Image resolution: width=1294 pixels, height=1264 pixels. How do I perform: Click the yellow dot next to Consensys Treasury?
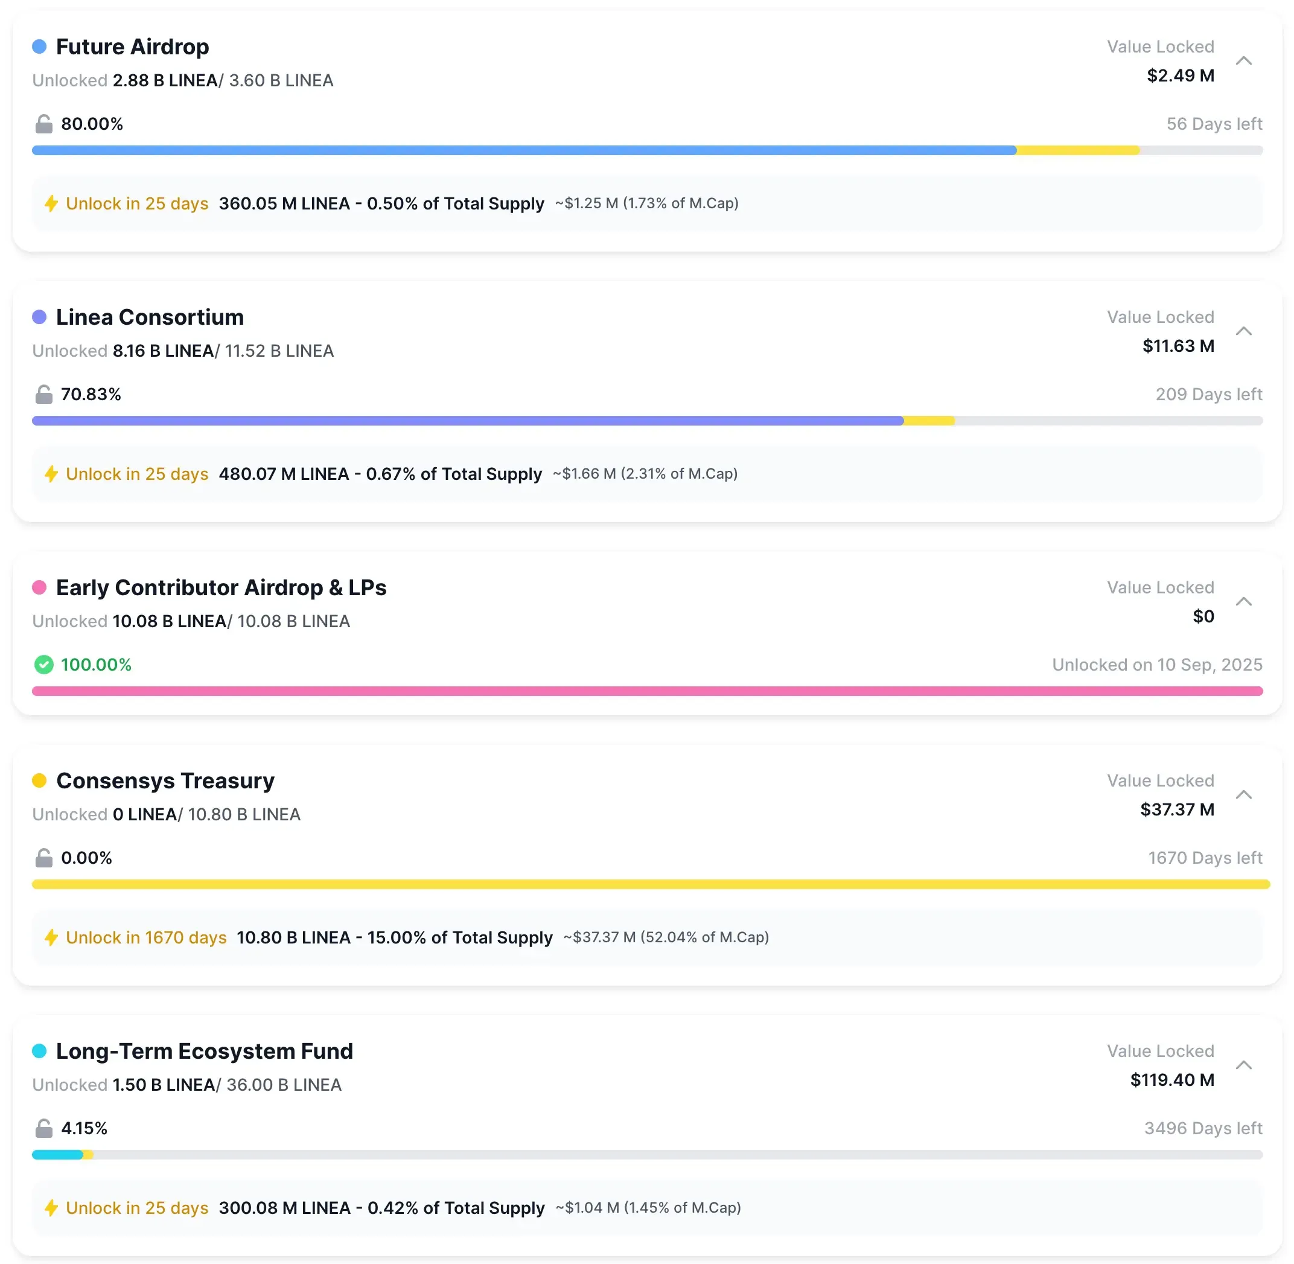click(39, 780)
